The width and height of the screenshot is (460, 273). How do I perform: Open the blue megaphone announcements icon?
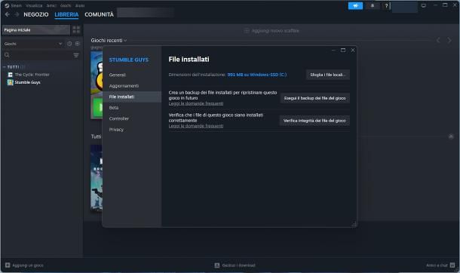point(355,5)
